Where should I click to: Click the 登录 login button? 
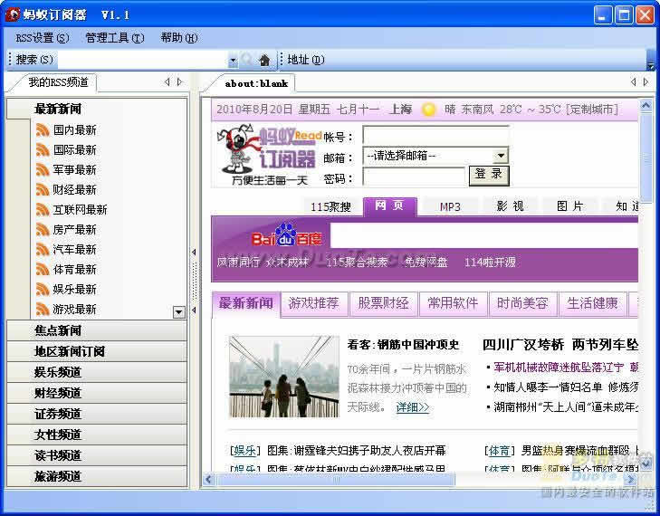point(489,175)
